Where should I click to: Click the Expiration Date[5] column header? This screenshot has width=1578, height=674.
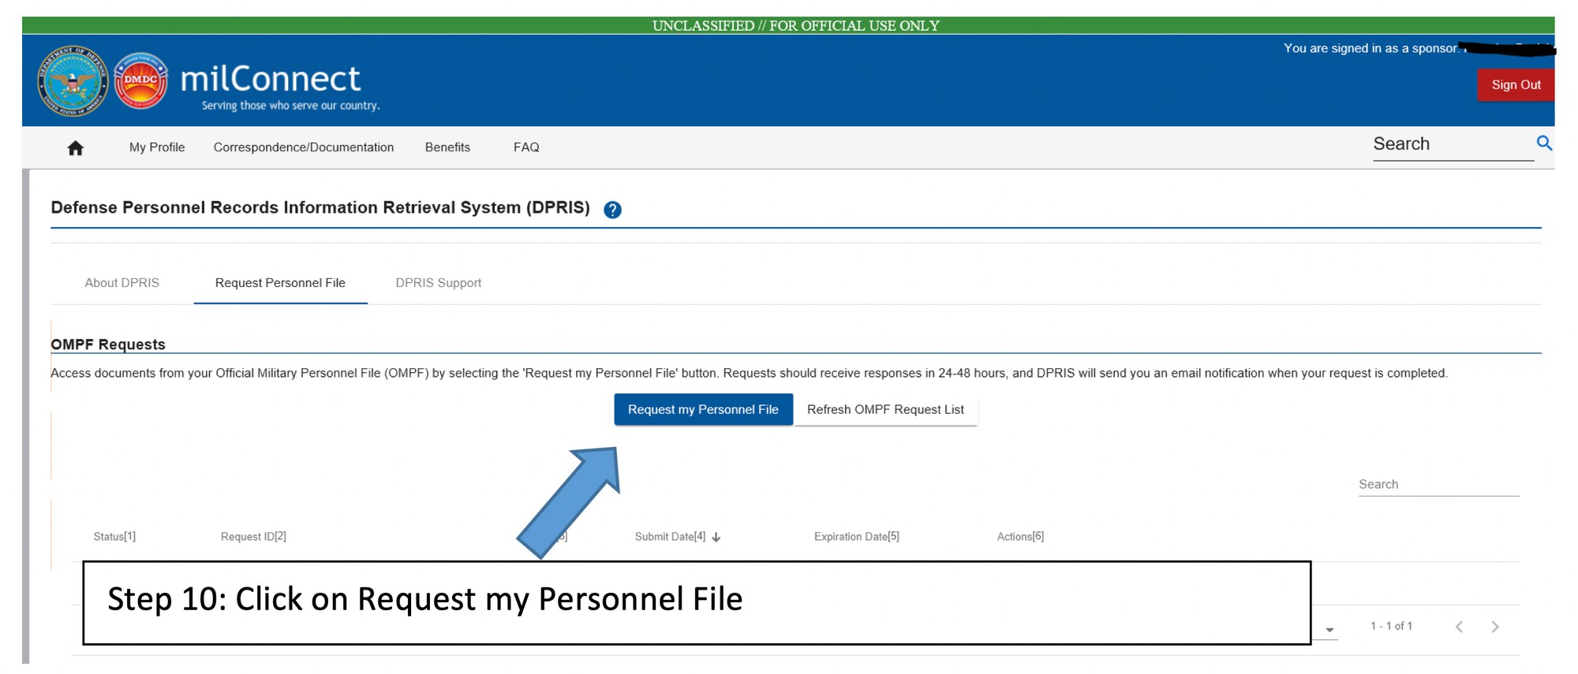(857, 537)
